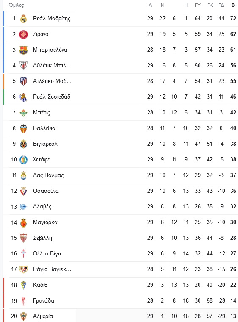
Task: Click the Getafe blue crest icon
Action: coord(23,160)
